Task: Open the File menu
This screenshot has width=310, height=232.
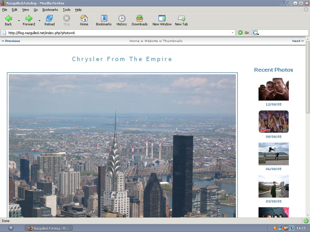Action: coord(5,10)
